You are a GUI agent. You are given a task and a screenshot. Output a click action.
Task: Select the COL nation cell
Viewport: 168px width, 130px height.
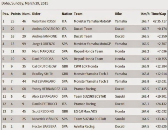65,89
